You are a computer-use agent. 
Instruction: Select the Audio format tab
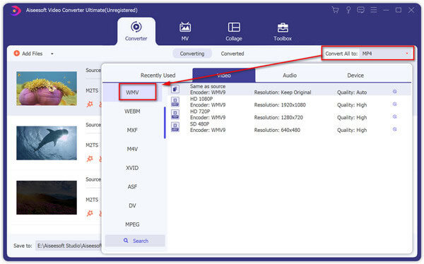tap(290, 76)
